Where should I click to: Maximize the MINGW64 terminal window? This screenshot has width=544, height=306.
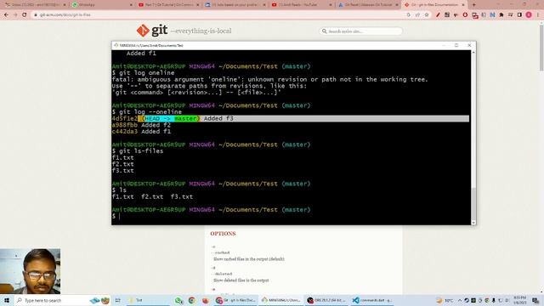pyautogui.click(x=456, y=45)
